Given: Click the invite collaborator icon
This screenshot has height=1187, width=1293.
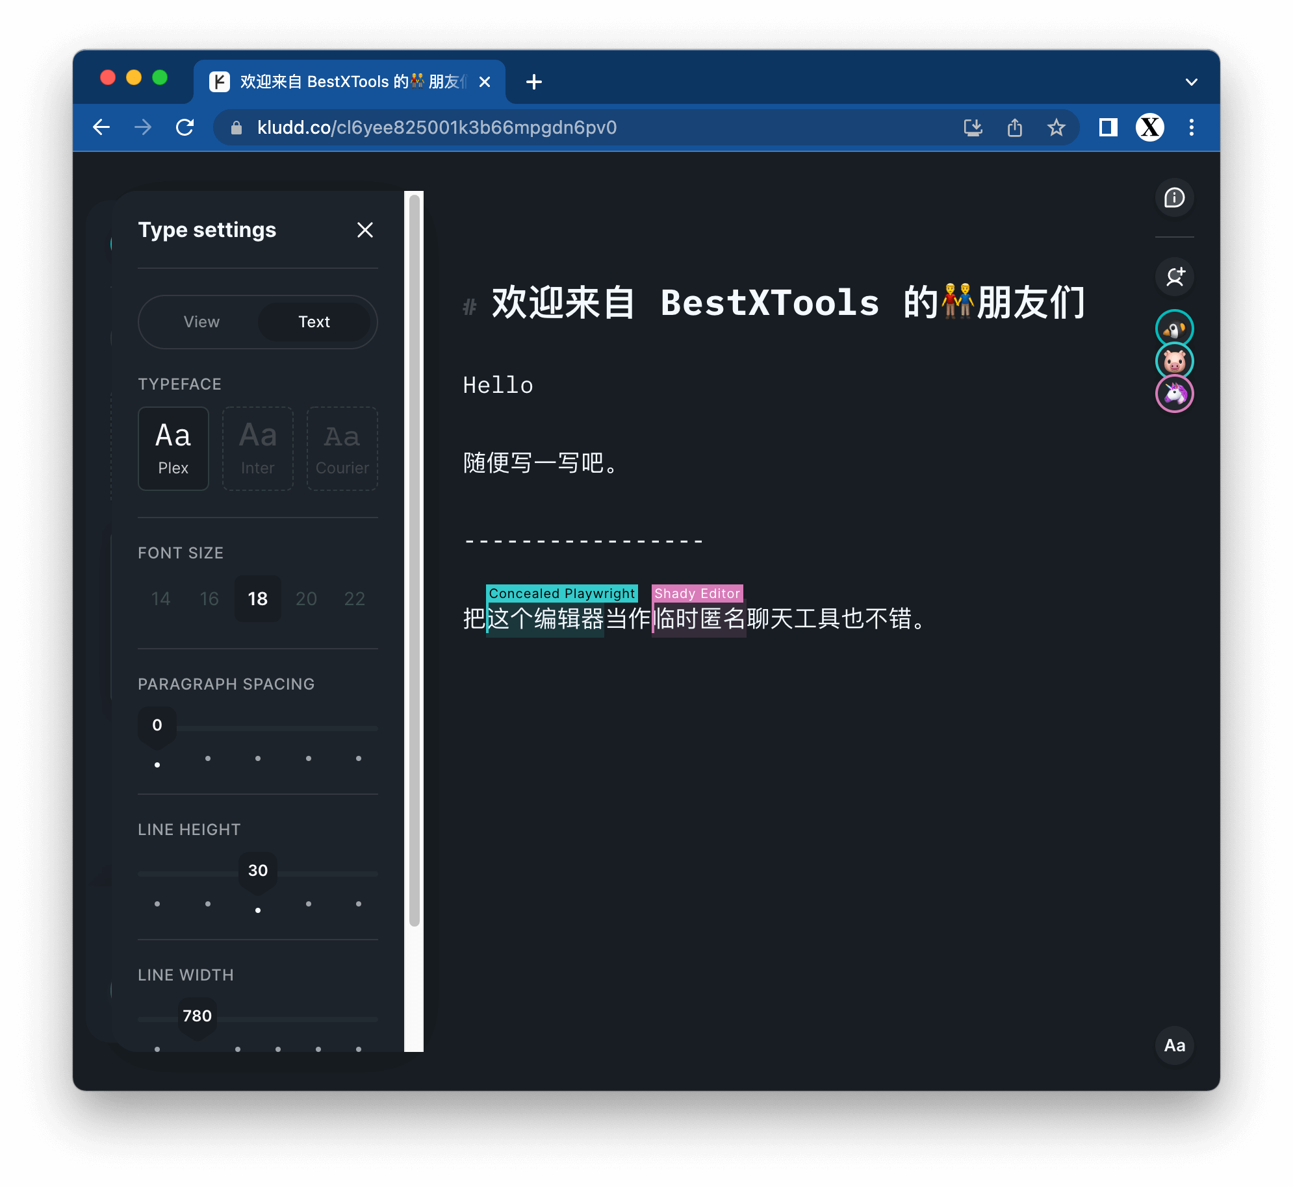Looking at the screenshot, I should click(1175, 277).
